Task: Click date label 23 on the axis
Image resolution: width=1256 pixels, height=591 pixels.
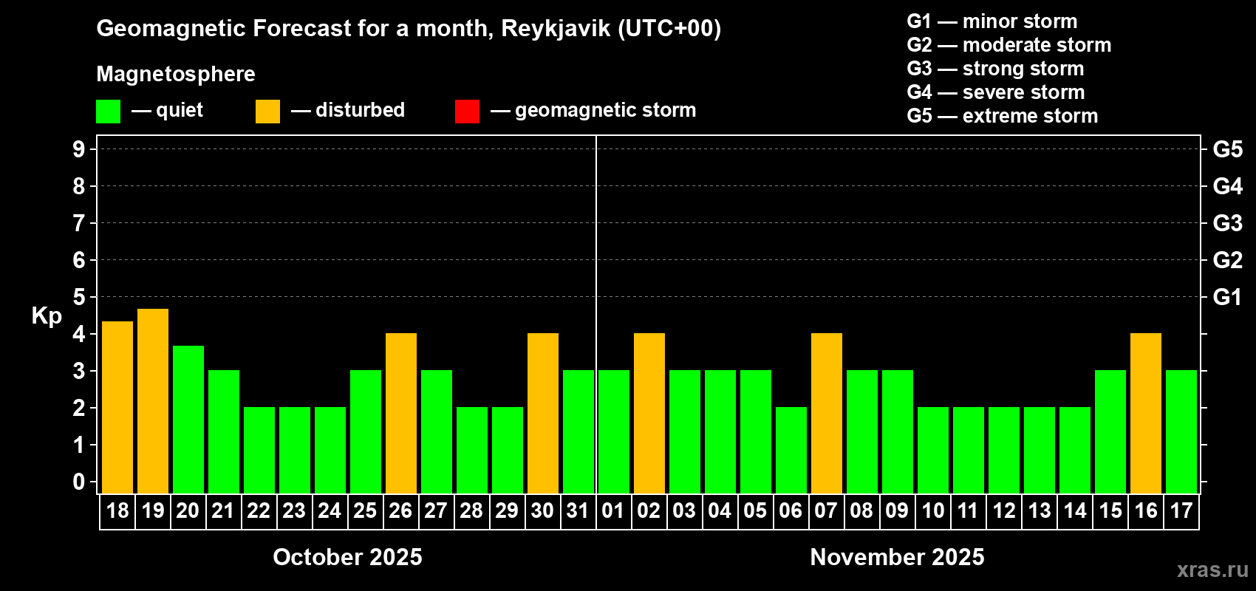Action: (294, 510)
